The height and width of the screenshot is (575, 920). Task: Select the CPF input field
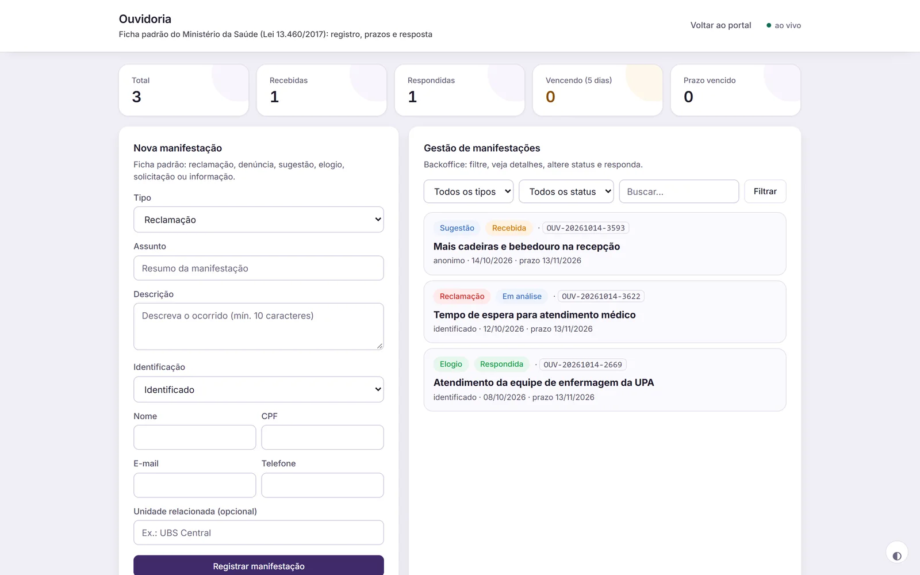(x=322, y=437)
